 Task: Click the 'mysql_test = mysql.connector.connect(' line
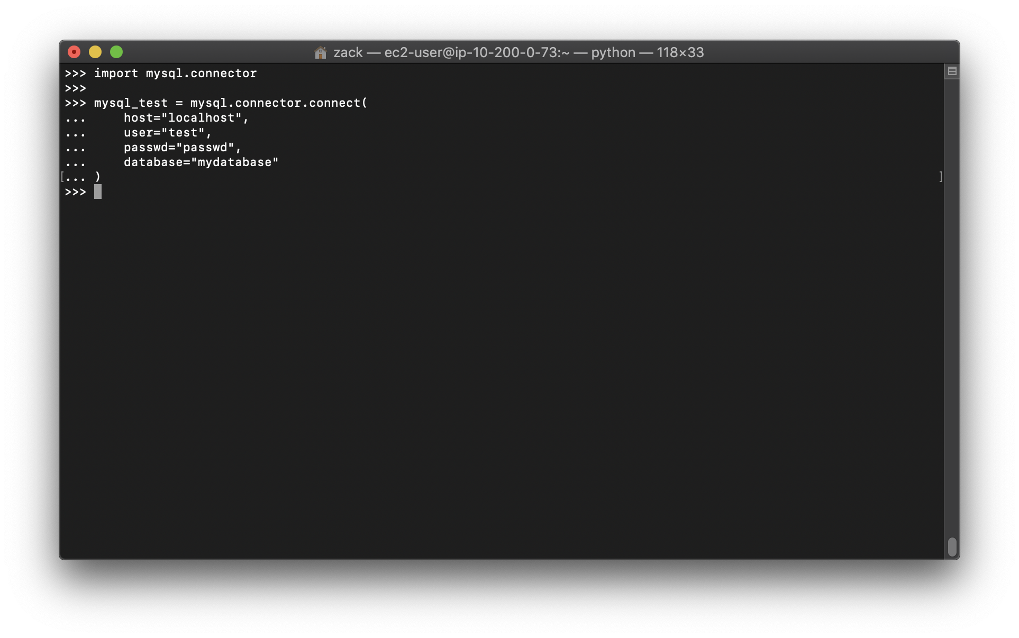click(230, 103)
